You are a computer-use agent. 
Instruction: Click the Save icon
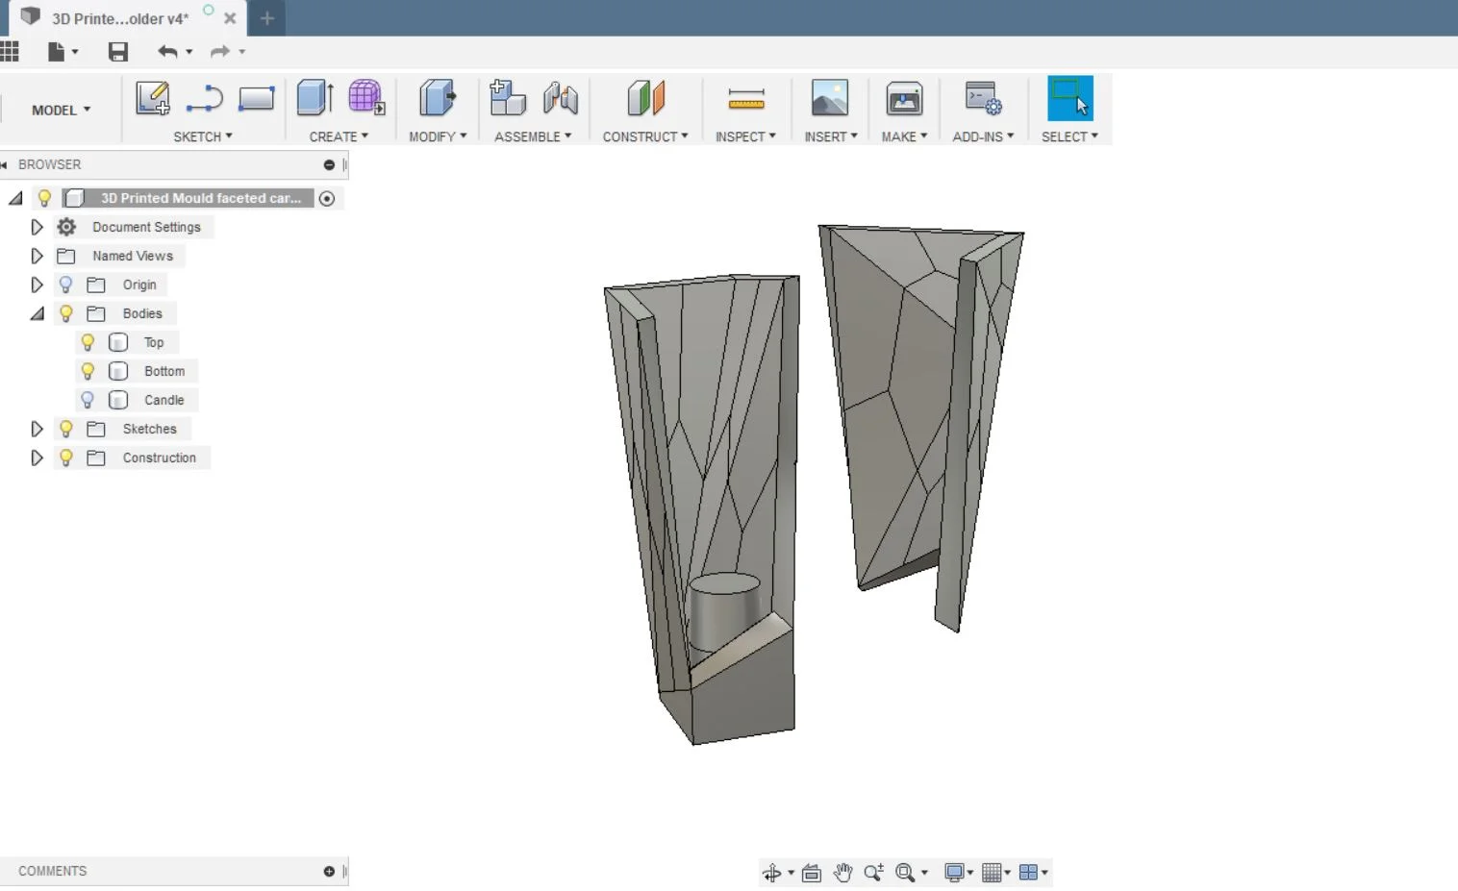(117, 52)
